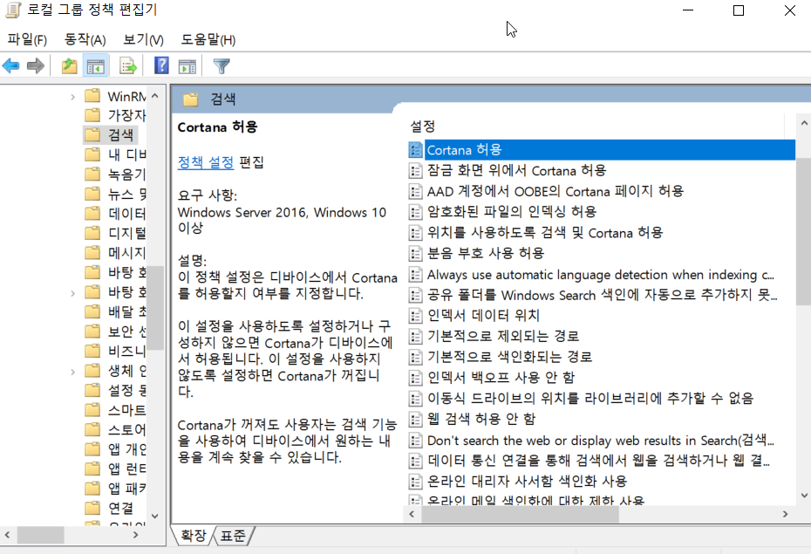The width and height of the screenshot is (811, 554).
Task: Select 분음 부호 사용 허용 policy
Action: click(485, 253)
